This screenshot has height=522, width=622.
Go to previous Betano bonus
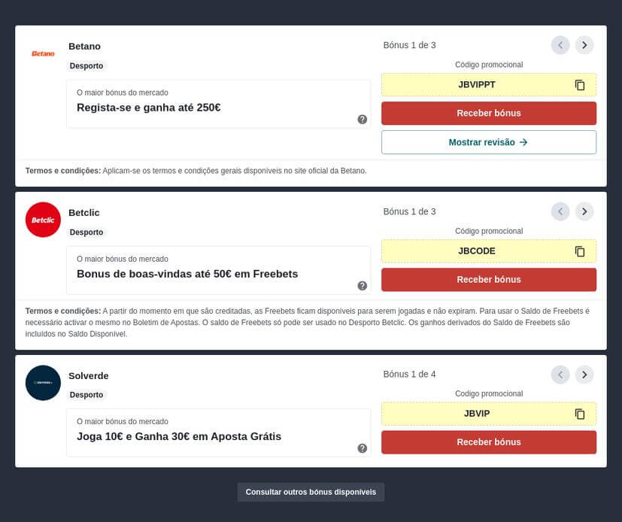[560, 45]
